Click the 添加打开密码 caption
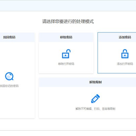 coord(125,64)
